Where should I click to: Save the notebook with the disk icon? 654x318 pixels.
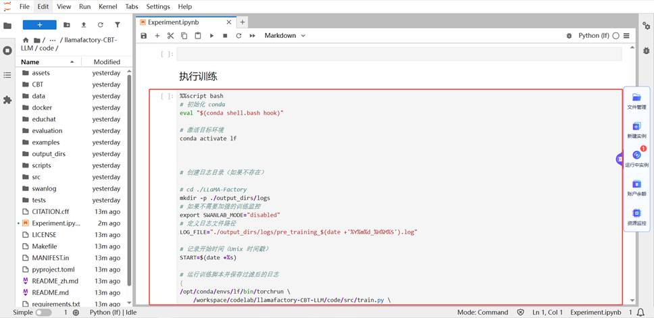click(x=144, y=36)
